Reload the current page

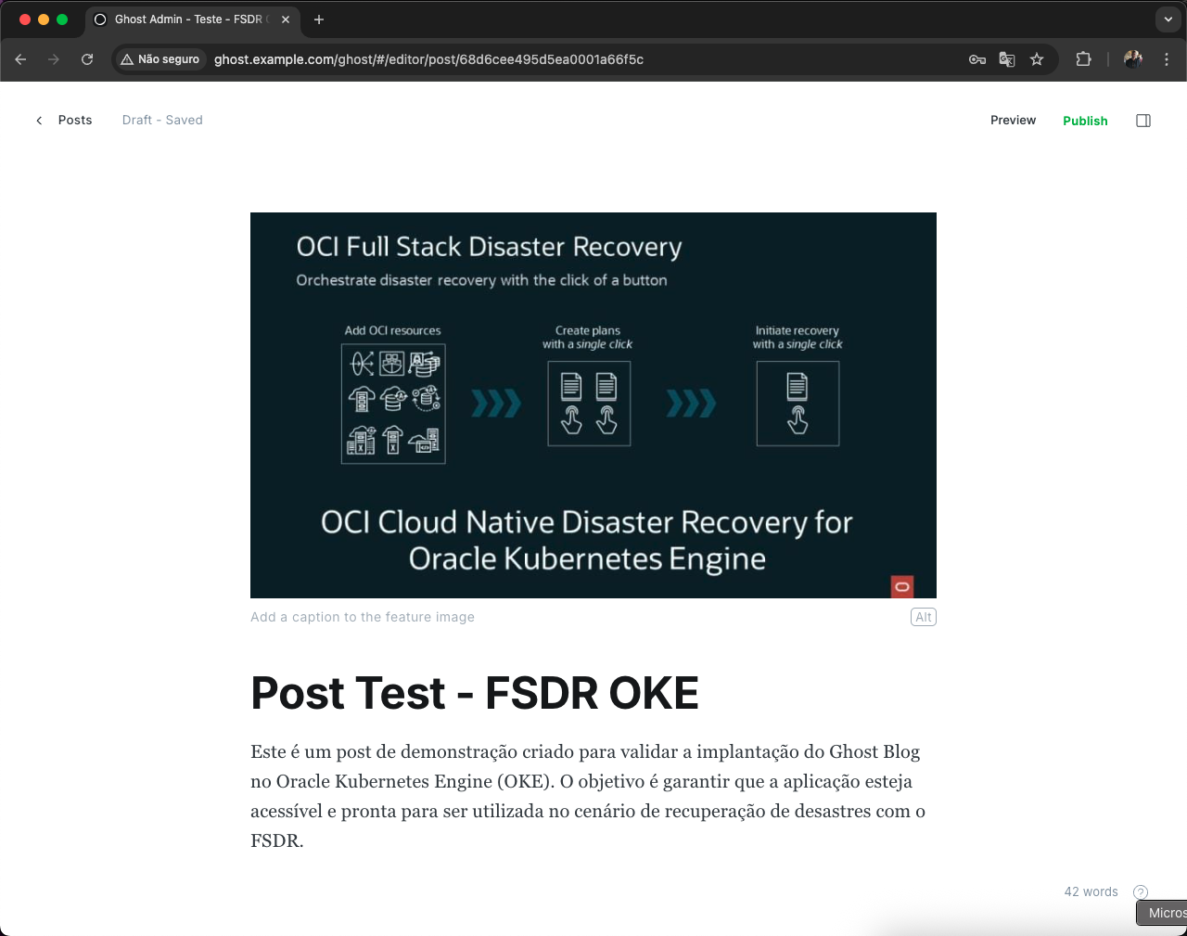coord(87,59)
